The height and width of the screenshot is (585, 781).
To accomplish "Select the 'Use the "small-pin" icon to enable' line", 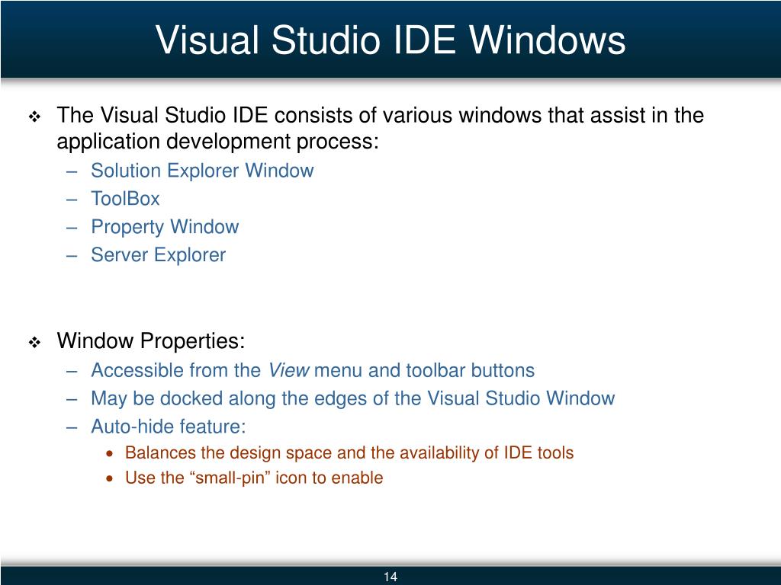I will 254,478.
